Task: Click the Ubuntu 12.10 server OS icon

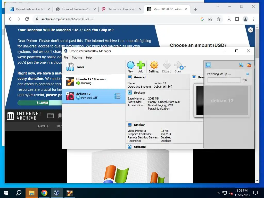Action: point(70,81)
